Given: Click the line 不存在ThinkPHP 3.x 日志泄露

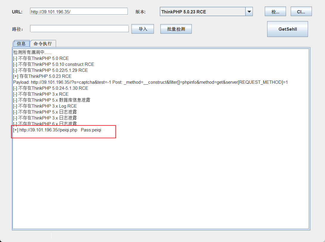Looking at the screenshot, I should click(45, 118).
